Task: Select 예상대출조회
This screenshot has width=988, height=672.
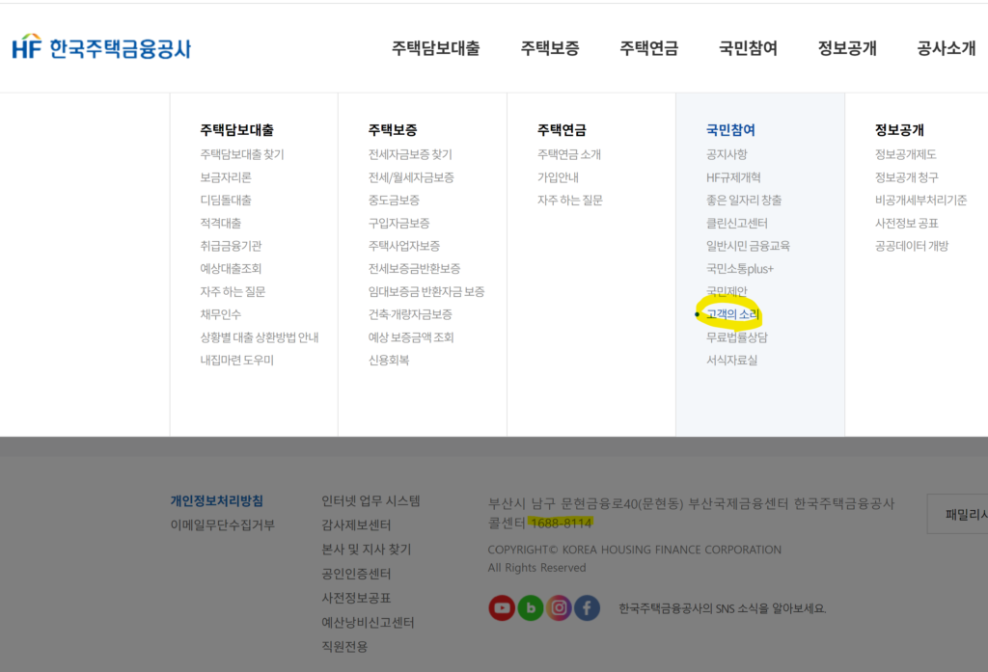Action: (231, 268)
